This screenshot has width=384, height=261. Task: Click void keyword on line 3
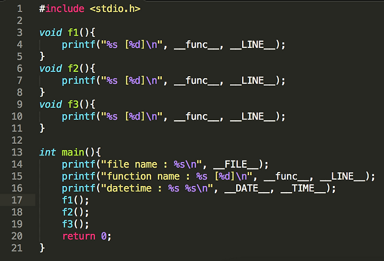(51, 32)
